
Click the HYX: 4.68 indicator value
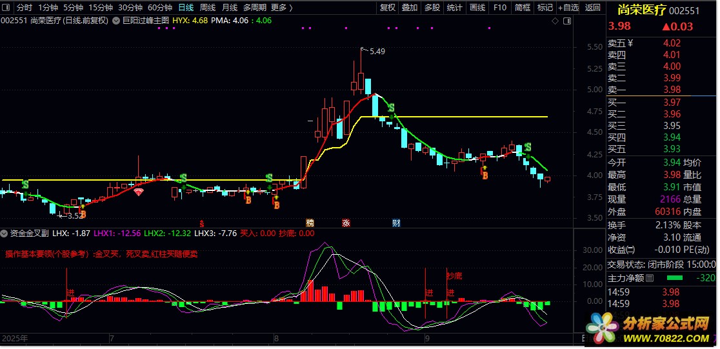(190, 21)
